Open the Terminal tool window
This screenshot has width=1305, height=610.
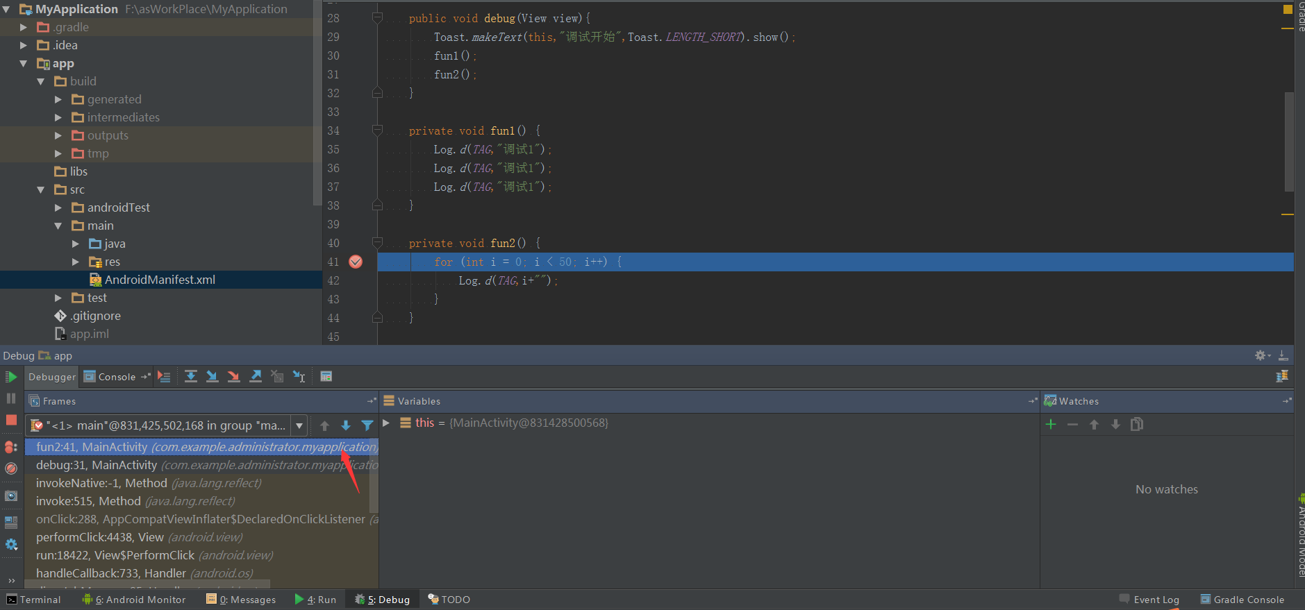(x=34, y=600)
